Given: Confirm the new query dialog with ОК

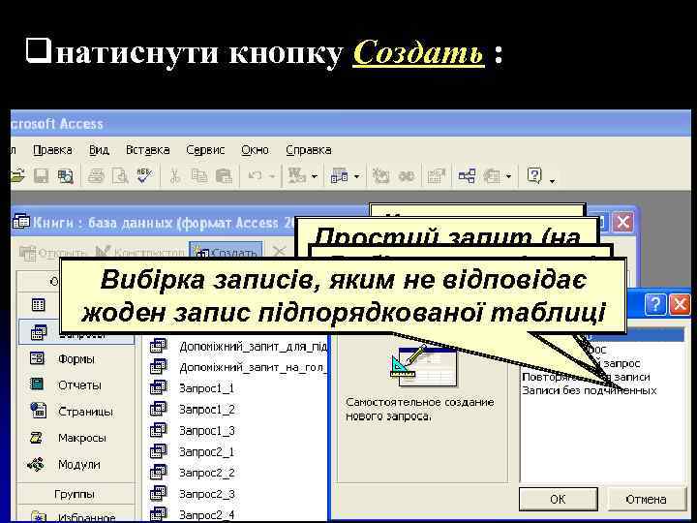Looking at the screenshot, I should (558, 499).
